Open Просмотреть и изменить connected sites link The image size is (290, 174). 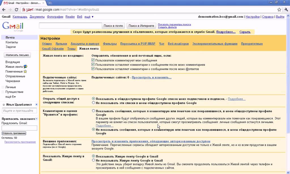point(152,77)
